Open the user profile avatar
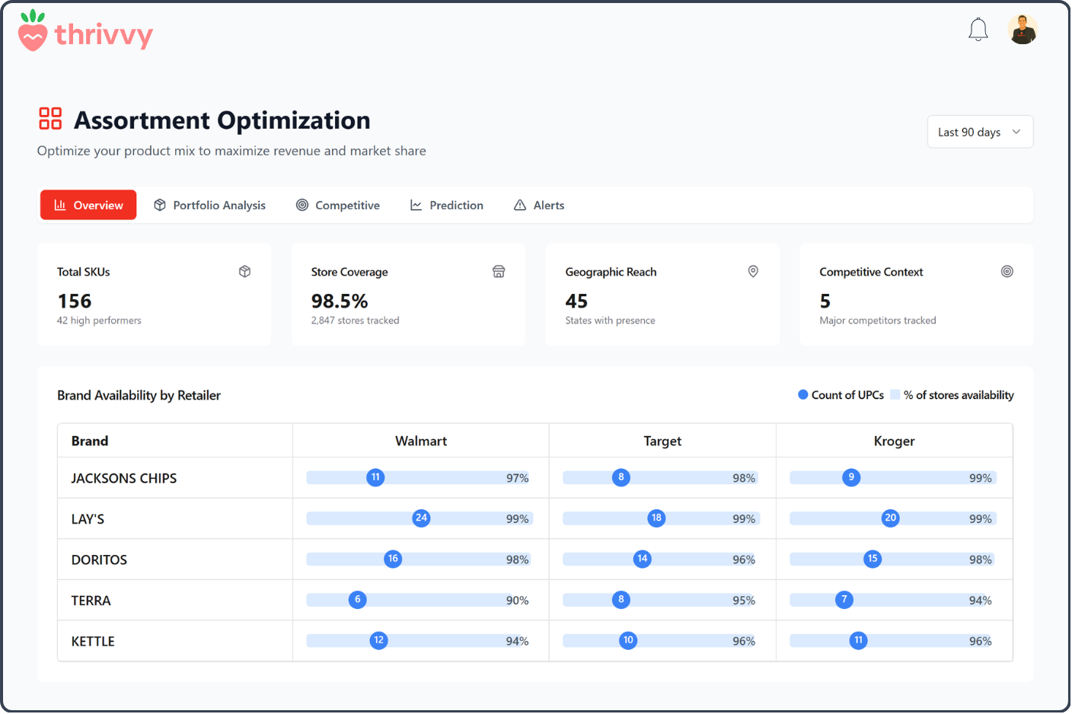This screenshot has height=714, width=1072. pos(1023,29)
